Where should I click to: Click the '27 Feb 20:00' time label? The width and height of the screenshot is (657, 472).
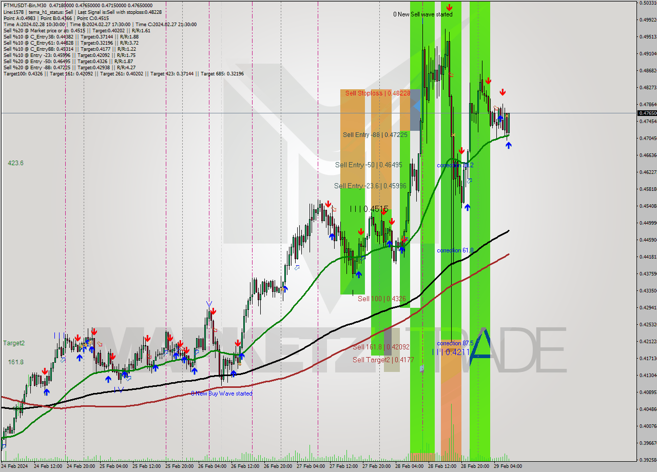click(376, 466)
